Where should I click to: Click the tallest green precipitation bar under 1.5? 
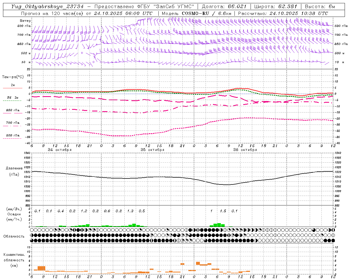pos(219,225)
